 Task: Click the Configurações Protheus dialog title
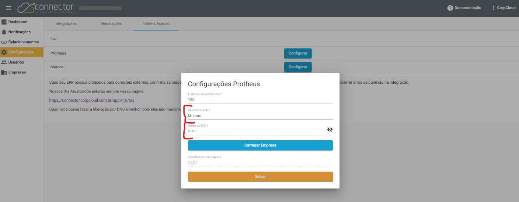(224, 84)
